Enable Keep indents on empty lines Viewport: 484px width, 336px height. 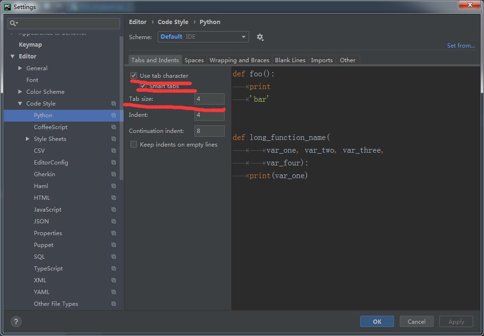point(133,144)
